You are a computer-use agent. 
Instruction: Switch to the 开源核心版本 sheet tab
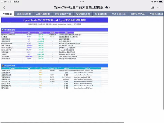(24, 14)
